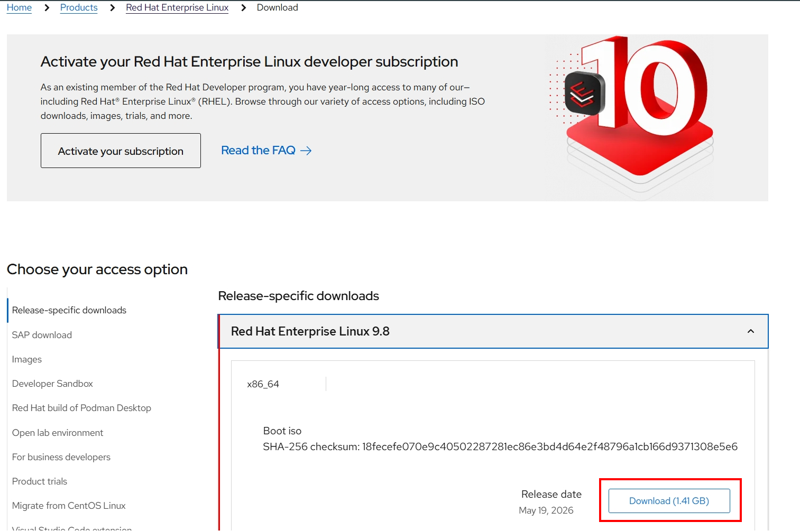The width and height of the screenshot is (800, 531).
Task: Download Boot iso (1.41 GB)
Action: pos(669,501)
